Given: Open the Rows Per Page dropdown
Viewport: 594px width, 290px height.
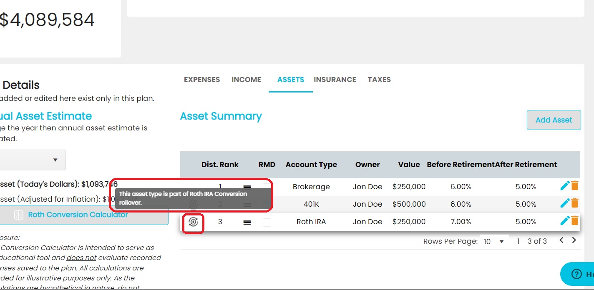Looking at the screenshot, I should pos(494,241).
